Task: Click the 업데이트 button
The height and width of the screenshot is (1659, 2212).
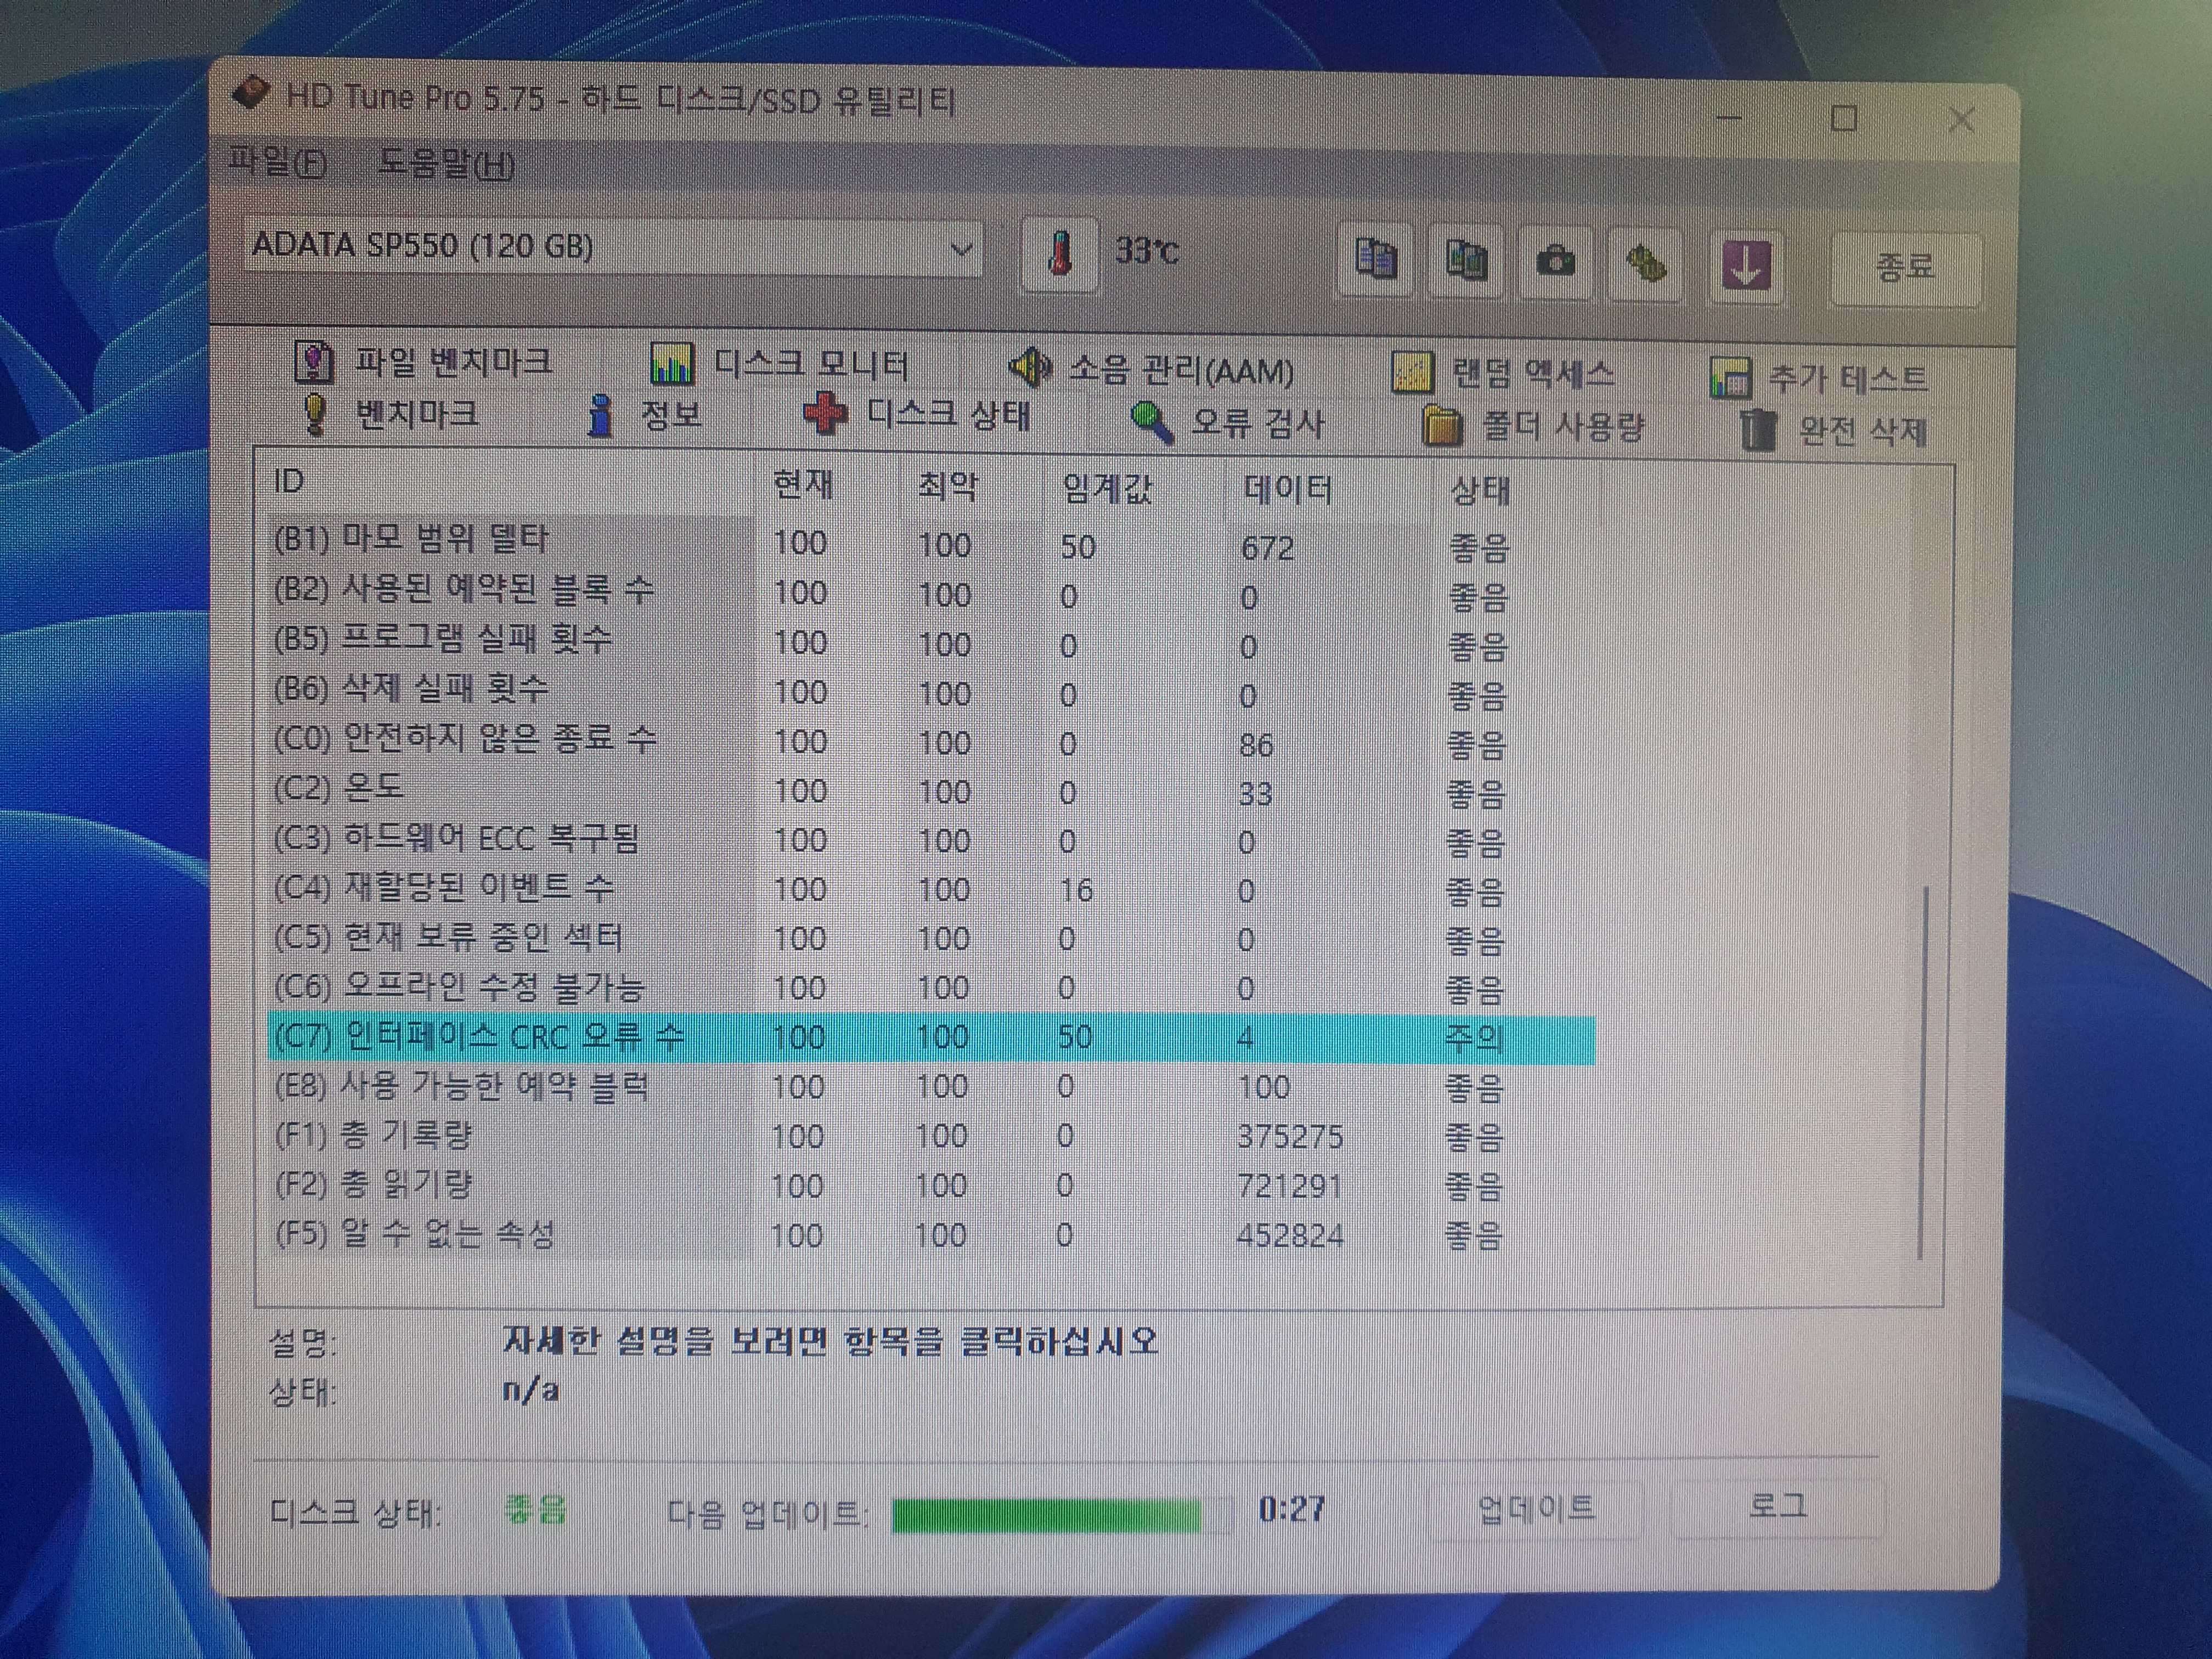Action: 1536,1508
